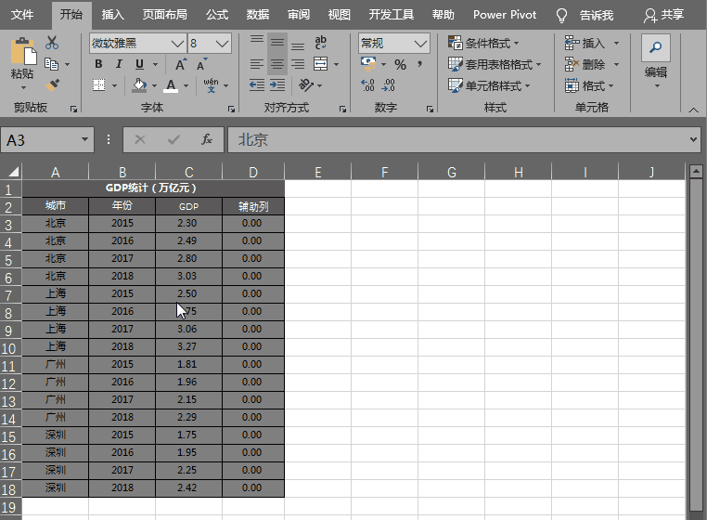Open the 套用表格格式 dropdown
This screenshot has width=707, height=520.
click(495, 65)
